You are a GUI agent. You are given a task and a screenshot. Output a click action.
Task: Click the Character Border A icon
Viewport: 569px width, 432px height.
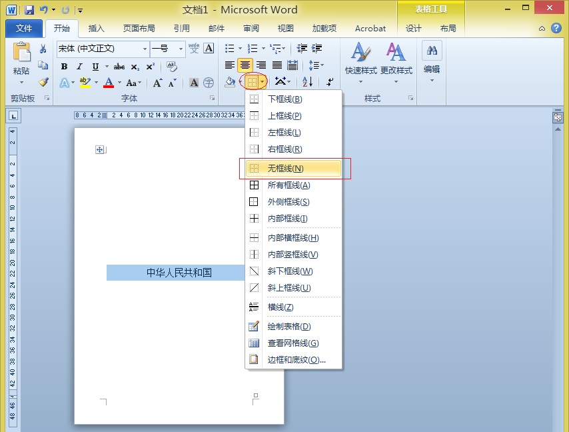209,48
